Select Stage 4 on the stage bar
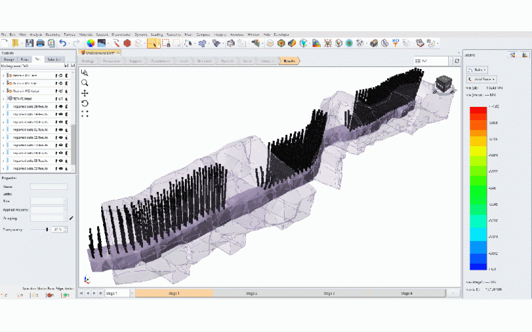Viewport: 532px width, 332px height. [x=407, y=293]
